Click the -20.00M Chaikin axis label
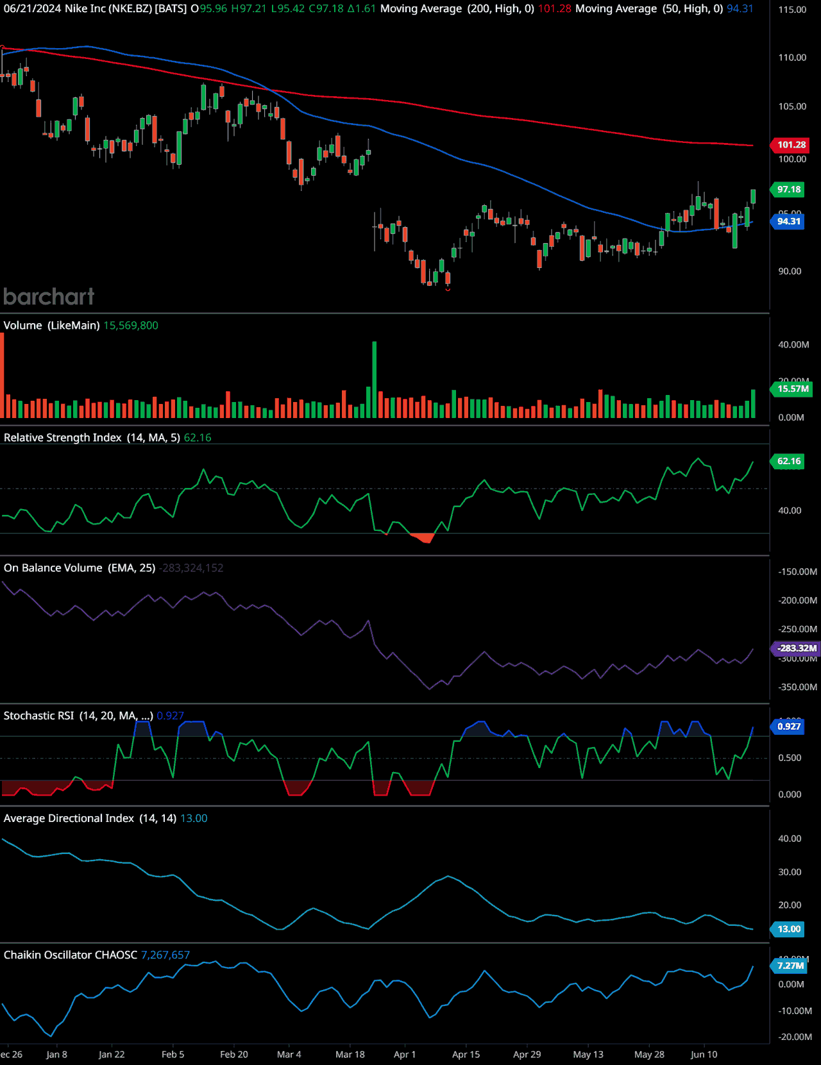 795,1037
